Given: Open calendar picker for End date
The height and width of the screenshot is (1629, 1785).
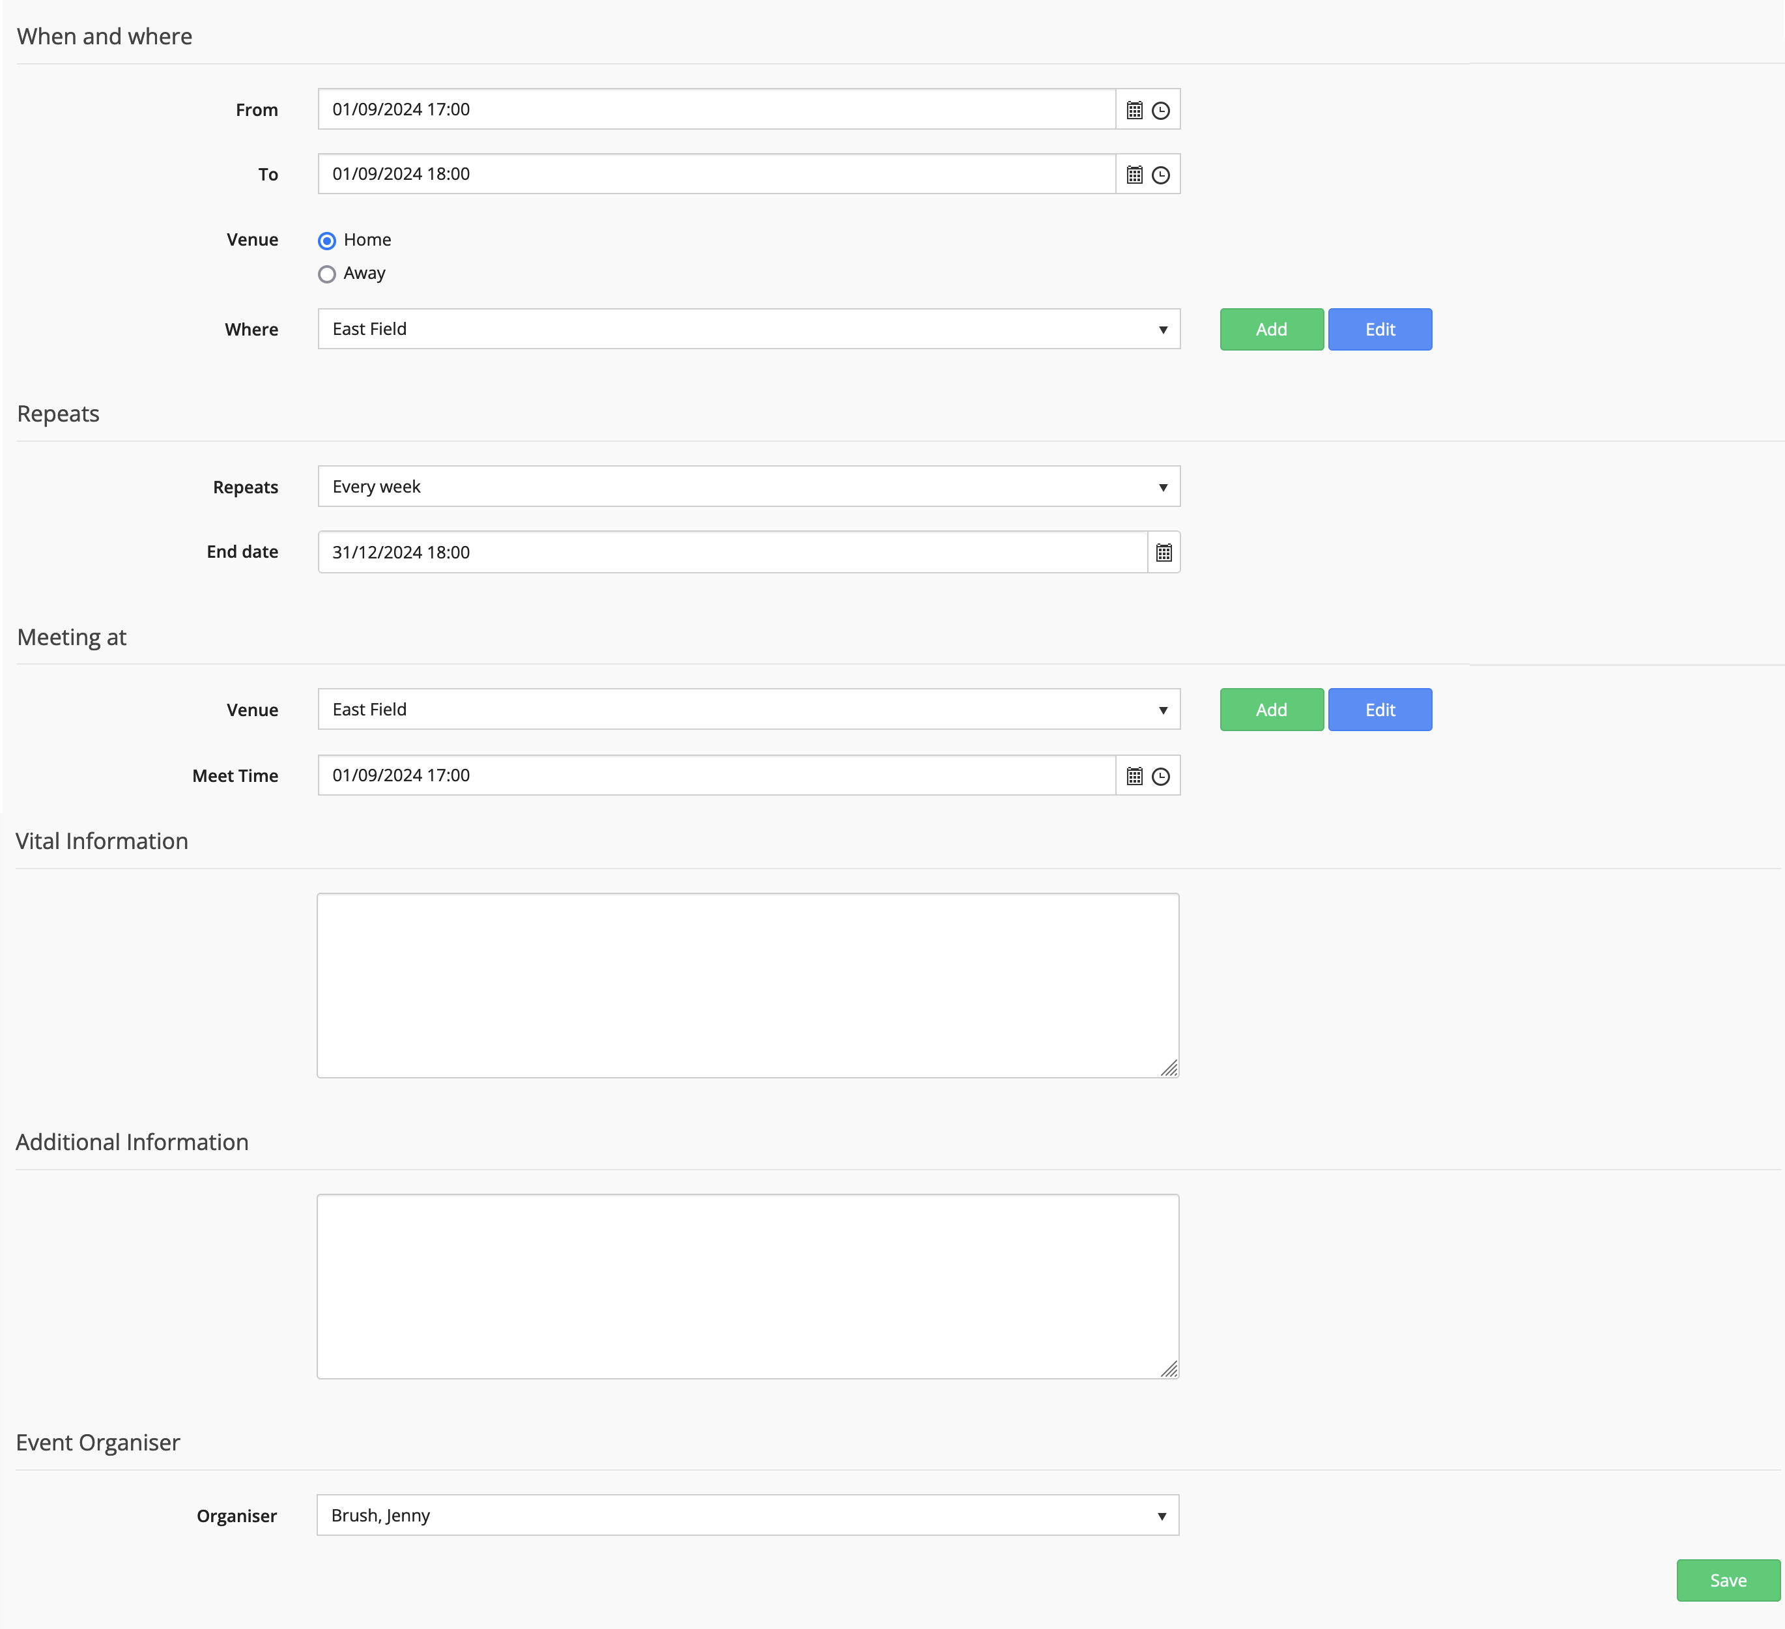Looking at the screenshot, I should [x=1164, y=553].
